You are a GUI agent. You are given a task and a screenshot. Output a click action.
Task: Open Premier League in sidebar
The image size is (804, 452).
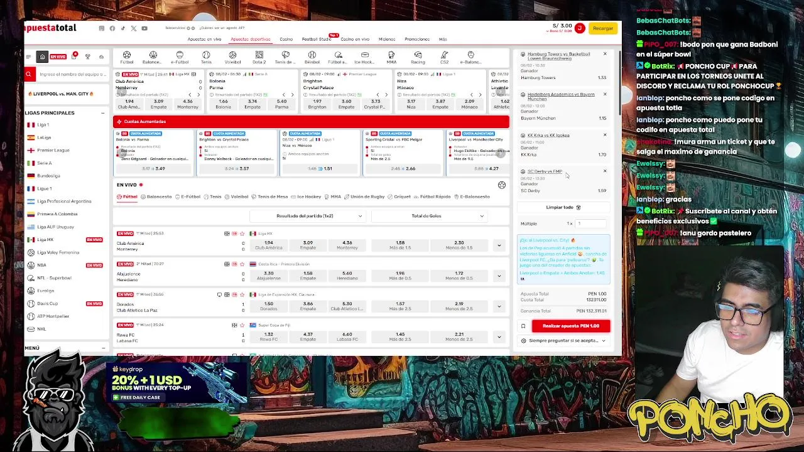(x=53, y=150)
